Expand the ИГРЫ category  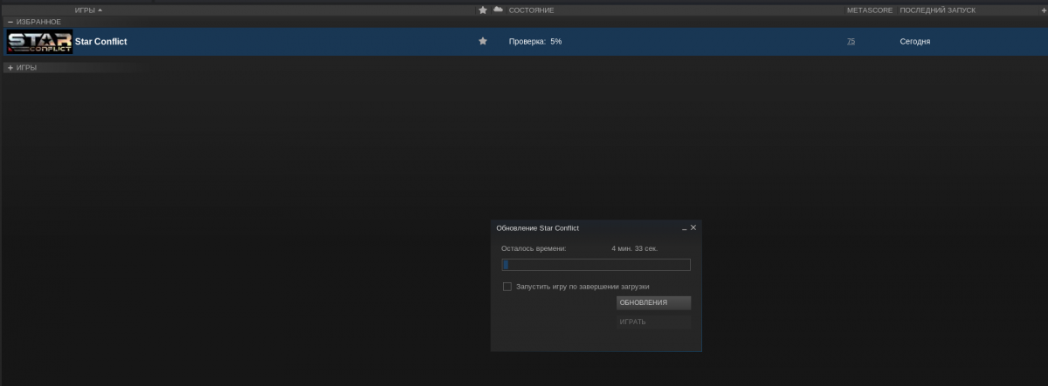(x=10, y=67)
